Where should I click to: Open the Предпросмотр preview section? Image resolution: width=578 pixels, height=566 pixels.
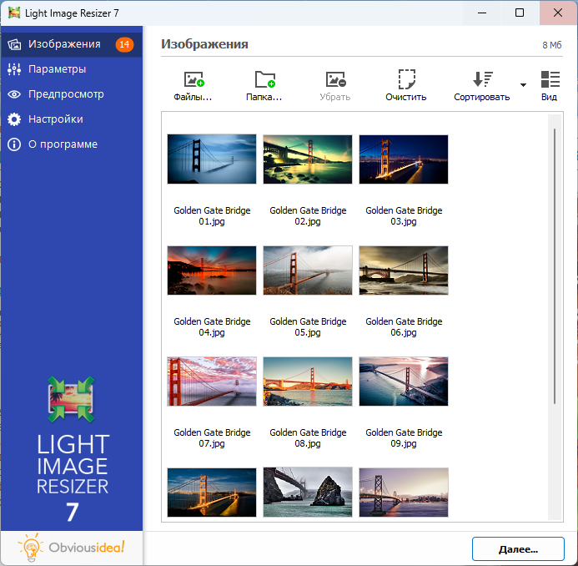66,94
